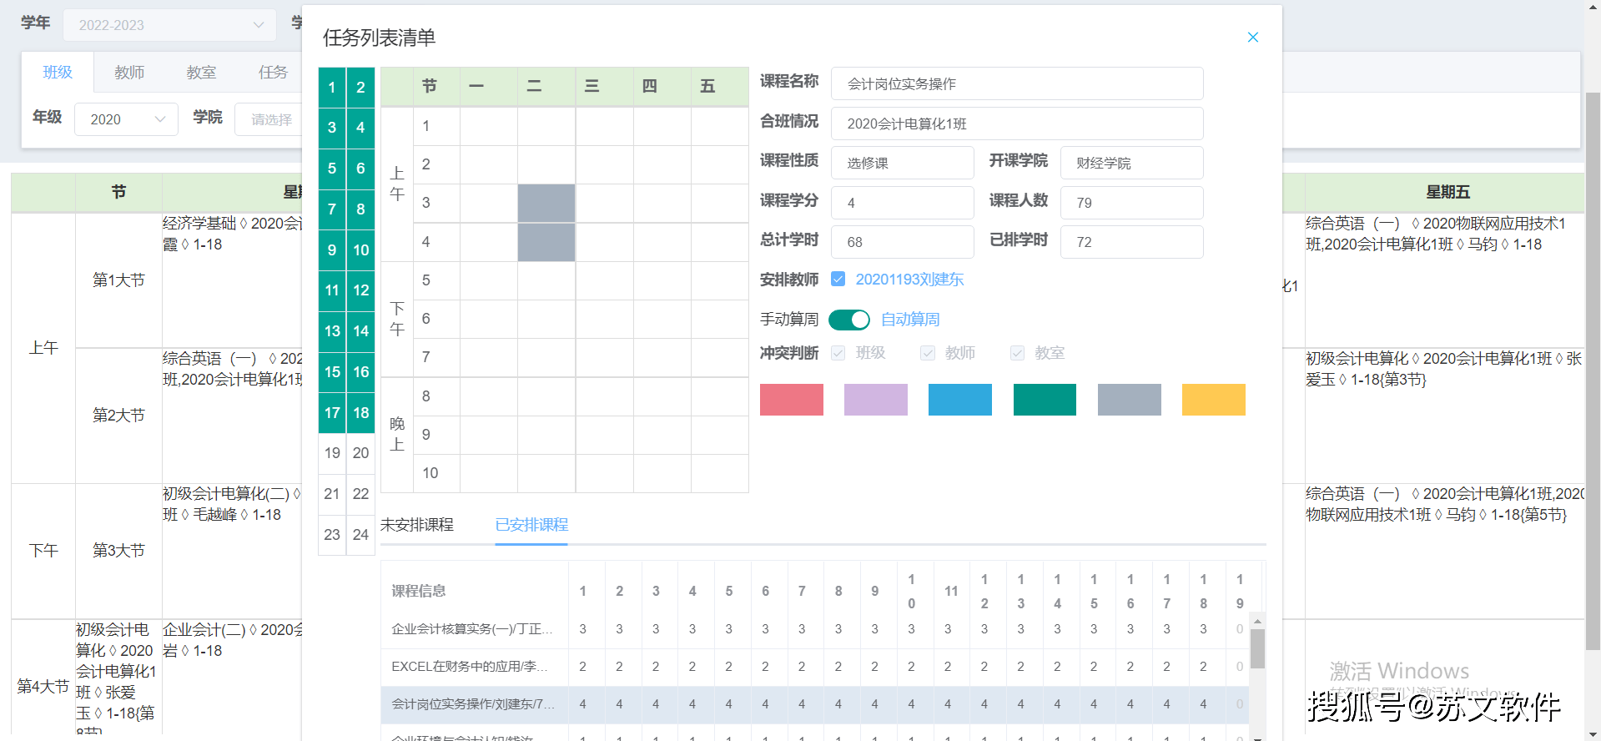Click the 自动算周 label
Screen dimensions: 1601x741
click(910, 320)
